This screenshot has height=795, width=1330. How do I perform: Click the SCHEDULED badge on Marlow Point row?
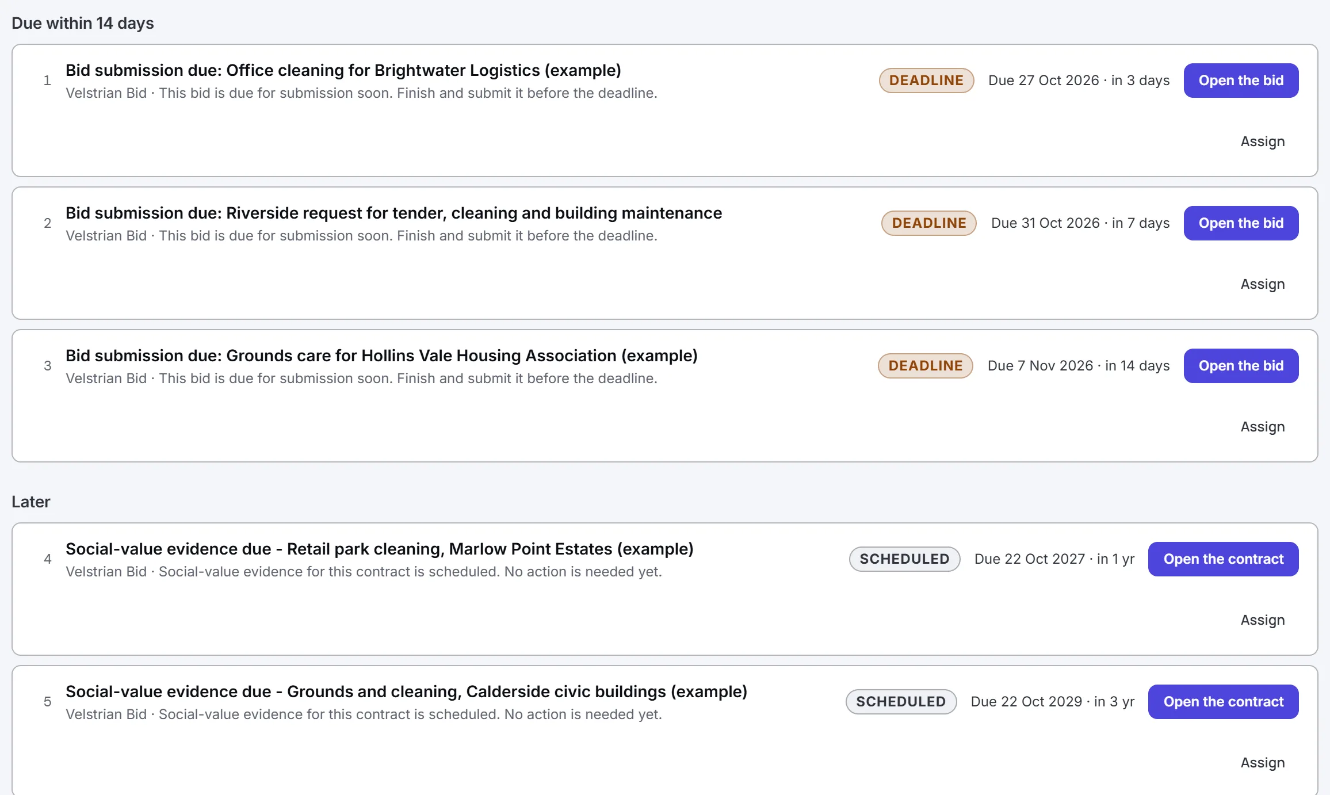pyautogui.click(x=904, y=559)
